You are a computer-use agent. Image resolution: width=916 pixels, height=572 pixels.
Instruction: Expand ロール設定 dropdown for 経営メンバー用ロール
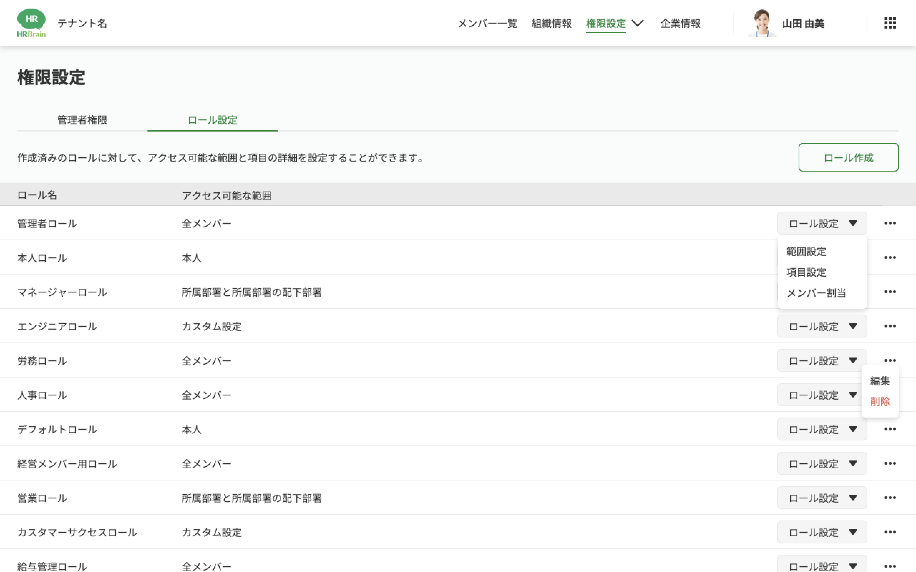(822, 463)
